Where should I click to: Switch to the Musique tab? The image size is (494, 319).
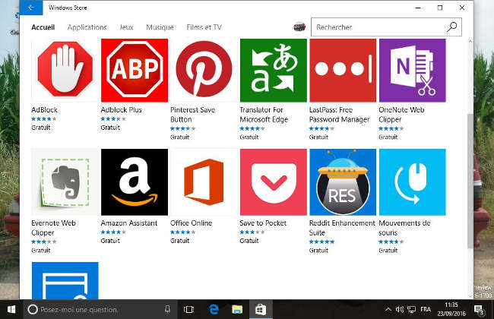tap(160, 27)
